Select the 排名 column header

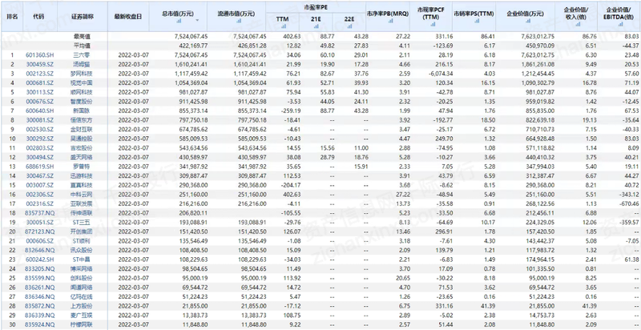13,17
